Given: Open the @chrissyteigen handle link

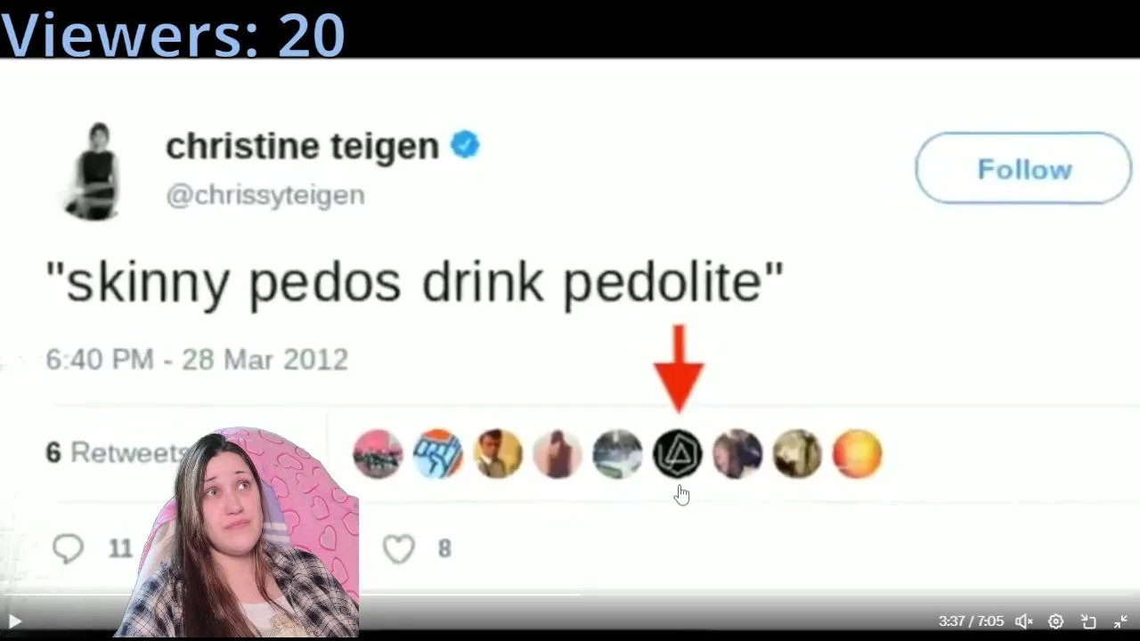Looking at the screenshot, I should click(265, 195).
